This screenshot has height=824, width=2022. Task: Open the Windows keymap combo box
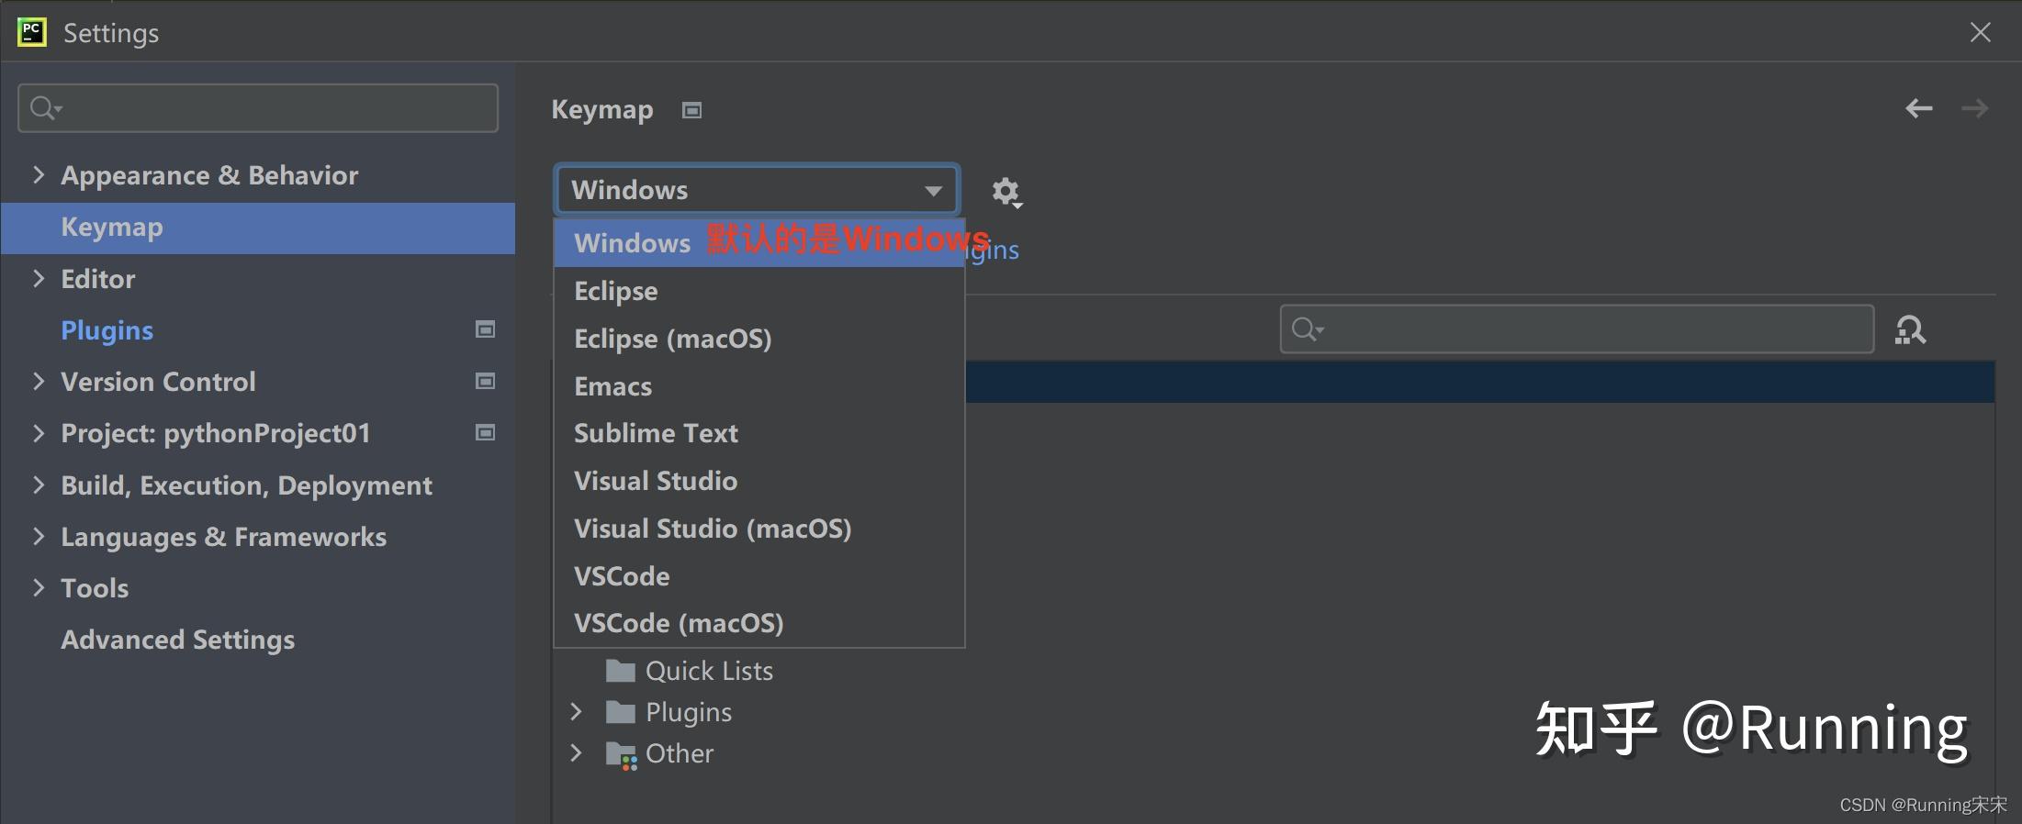coord(757,190)
